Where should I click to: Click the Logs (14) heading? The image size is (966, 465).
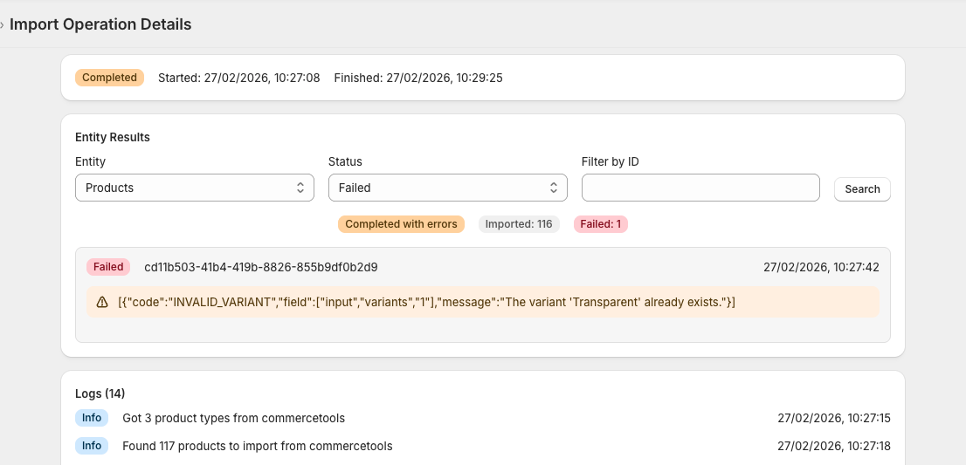click(100, 393)
